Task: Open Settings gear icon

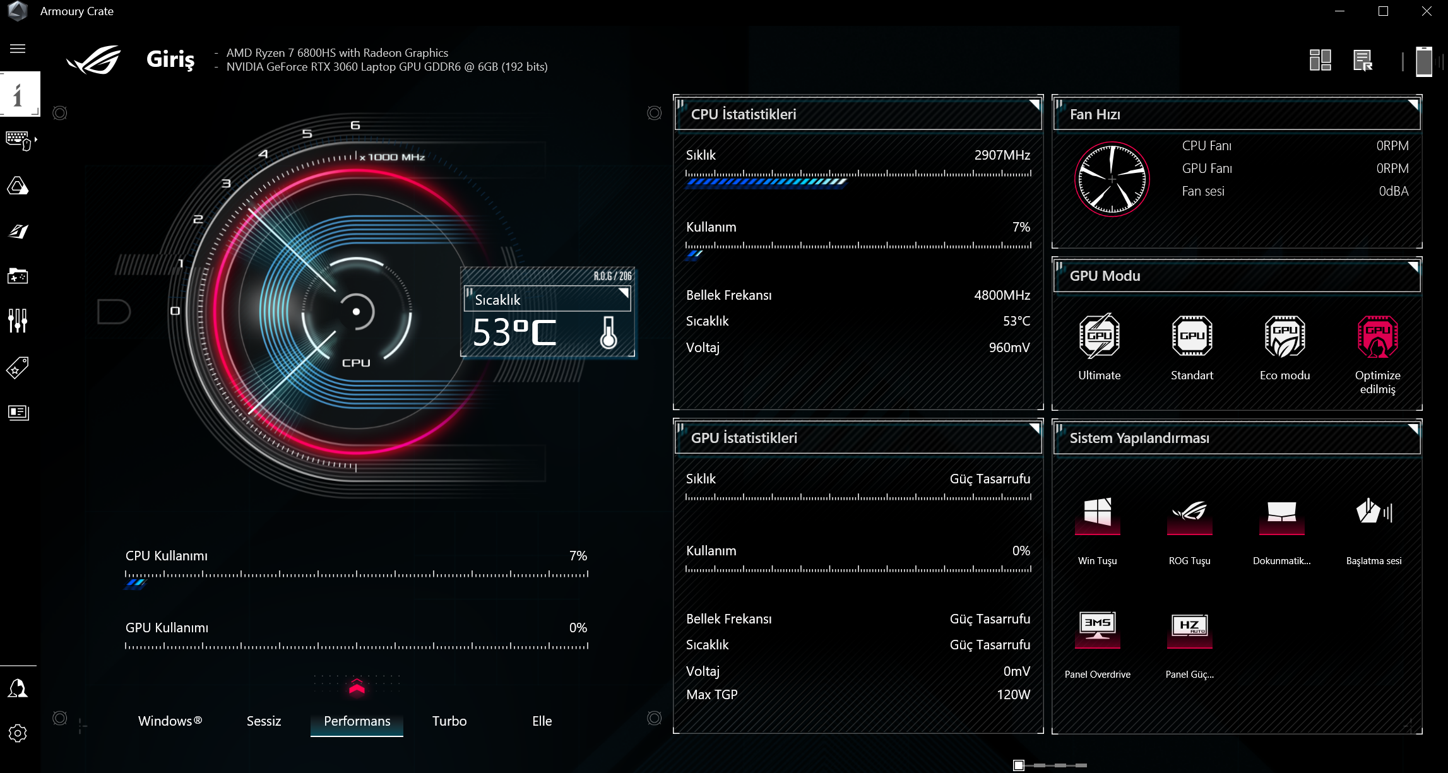Action: coord(18,733)
